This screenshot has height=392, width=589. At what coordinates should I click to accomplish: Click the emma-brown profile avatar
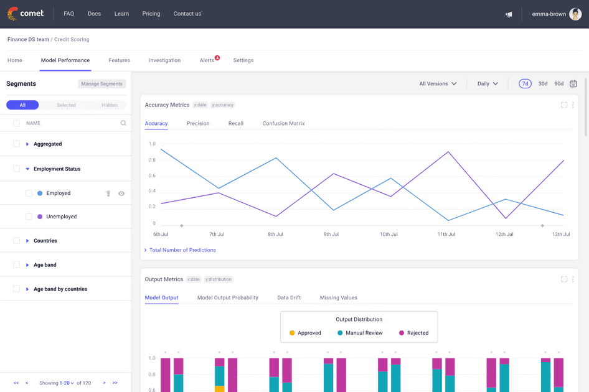tap(576, 14)
